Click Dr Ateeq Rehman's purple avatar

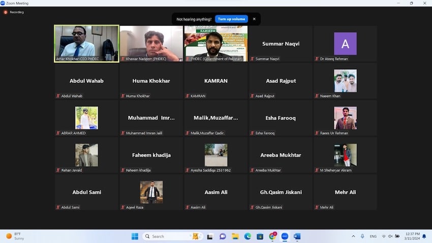tap(345, 44)
